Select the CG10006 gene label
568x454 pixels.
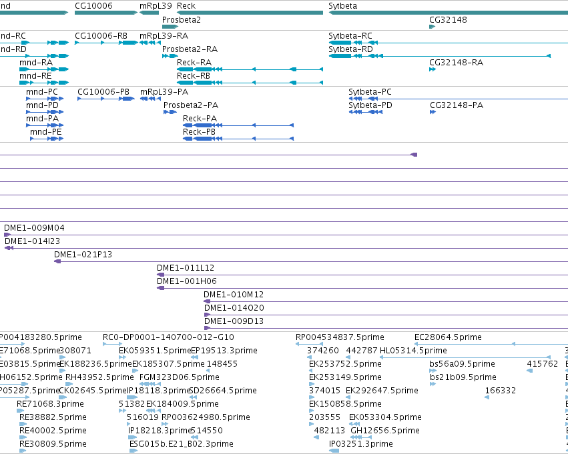(x=93, y=6)
